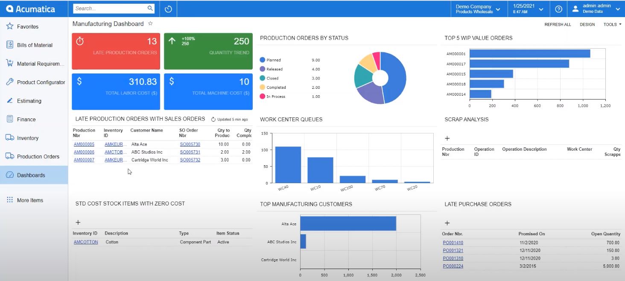The image size is (625, 281).
Task: Open Production Orders truck icon
Action: pyautogui.click(x=10, y=156)
